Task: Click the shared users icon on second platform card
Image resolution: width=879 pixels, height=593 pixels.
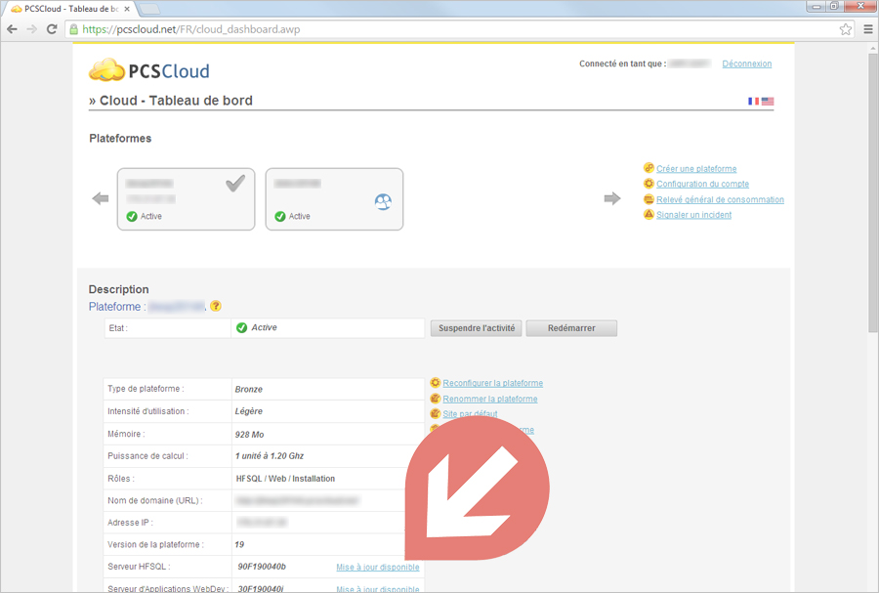Action: click(383, 202)
